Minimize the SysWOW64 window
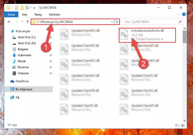The height and width of the screenshot is (135, 193). [158, 7]
